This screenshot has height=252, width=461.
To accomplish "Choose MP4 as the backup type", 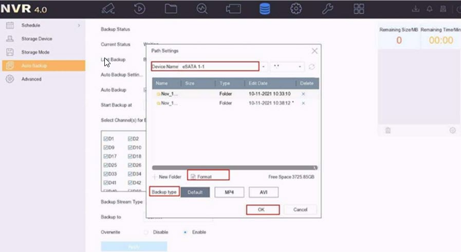I will (229, 192).
